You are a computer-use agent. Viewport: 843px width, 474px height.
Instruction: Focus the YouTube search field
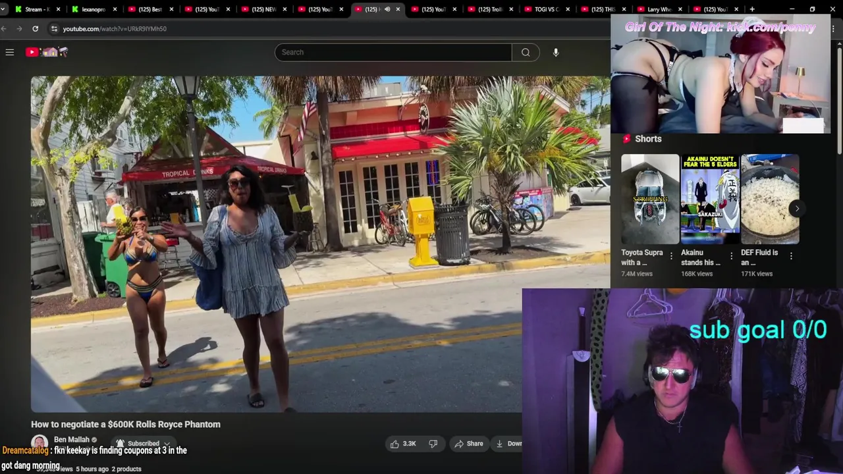(x=393, y=52)
